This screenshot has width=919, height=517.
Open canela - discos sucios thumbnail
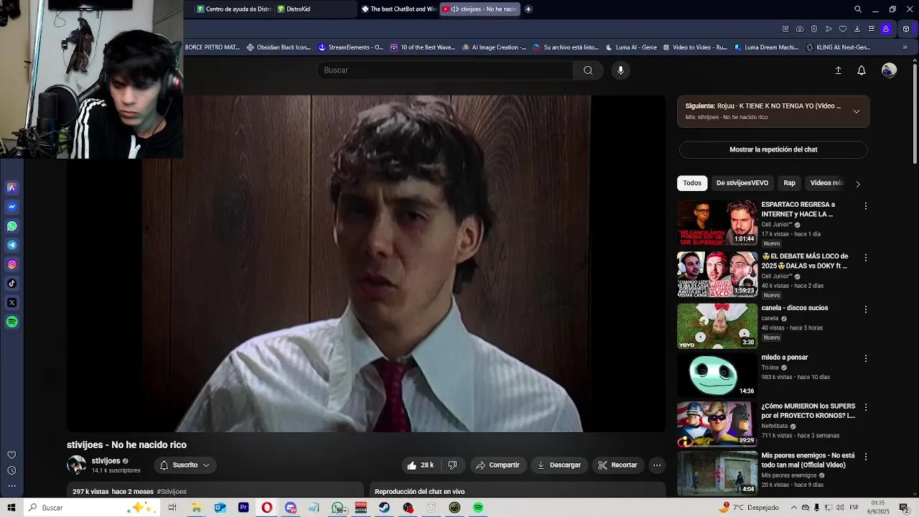coord(717,327)
